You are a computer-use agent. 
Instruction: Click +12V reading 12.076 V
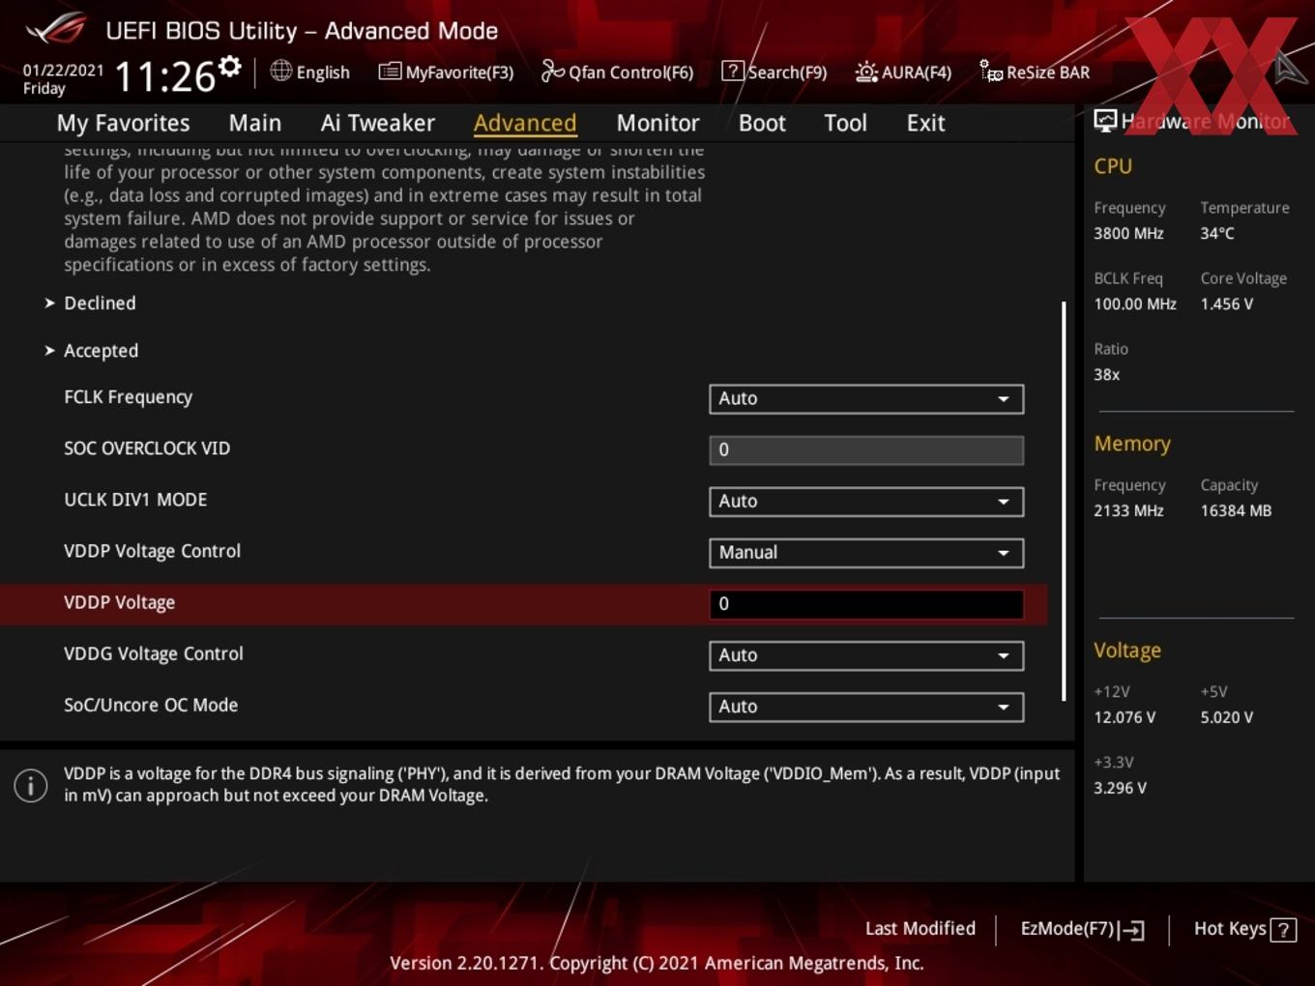pyautogui.click(x=1125, y=717)
